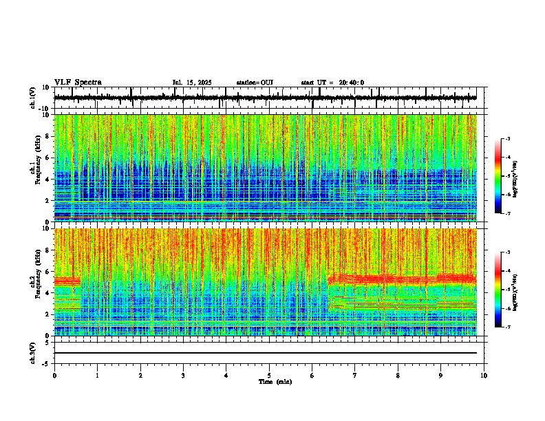Click the ch.1 color bar PSD unit label
The image size is (545, 421).
pos(515,180)
